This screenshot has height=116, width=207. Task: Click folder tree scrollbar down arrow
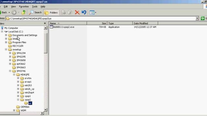tap(45, 110)
